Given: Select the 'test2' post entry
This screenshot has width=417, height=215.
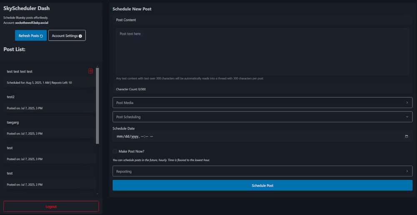Looking at the screenshot, I should pyautogui.click(x=11, y=97).
